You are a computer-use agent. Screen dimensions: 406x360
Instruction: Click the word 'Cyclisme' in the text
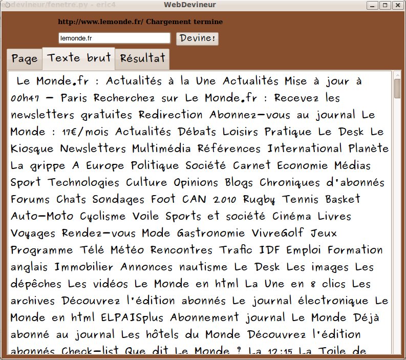tap(103, 216)
